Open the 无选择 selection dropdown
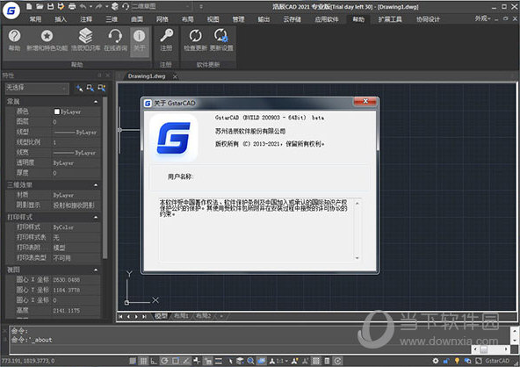This screenshot has height=367, width=520. [37, 88]
